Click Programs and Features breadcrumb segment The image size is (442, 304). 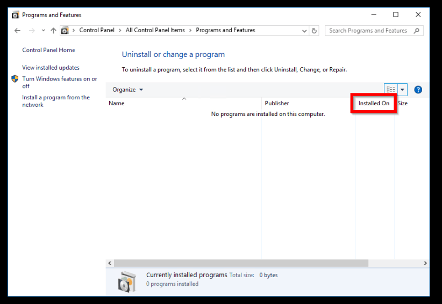225,30
